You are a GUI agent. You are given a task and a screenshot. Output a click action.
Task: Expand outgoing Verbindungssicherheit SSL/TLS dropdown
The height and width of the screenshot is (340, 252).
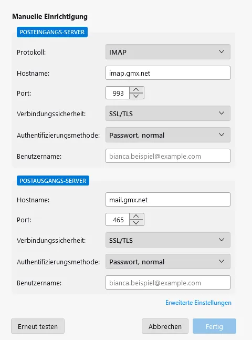coord(168,240)
